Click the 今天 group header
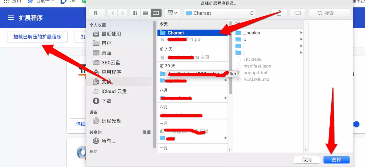Screen dimensions: 365x167 [x=164, y=24]
